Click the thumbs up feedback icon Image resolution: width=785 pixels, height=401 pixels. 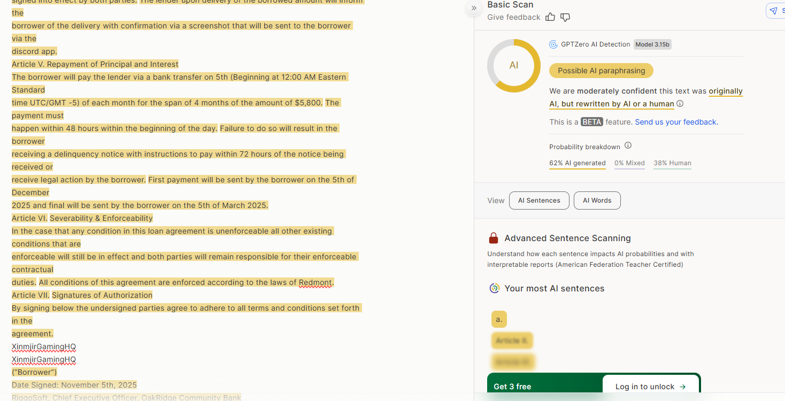pyautogui.click(x=550, y=17)
